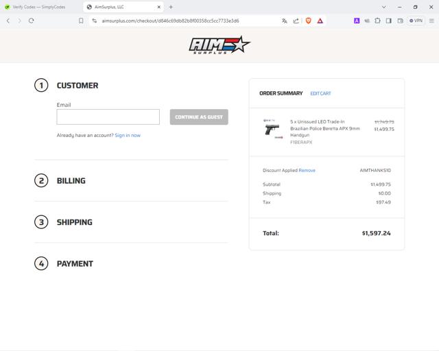Image resolution: width=439 pixels, height=351 pixels.
Task: Click the Shipping step heading
Action: [x=75, y=222]
